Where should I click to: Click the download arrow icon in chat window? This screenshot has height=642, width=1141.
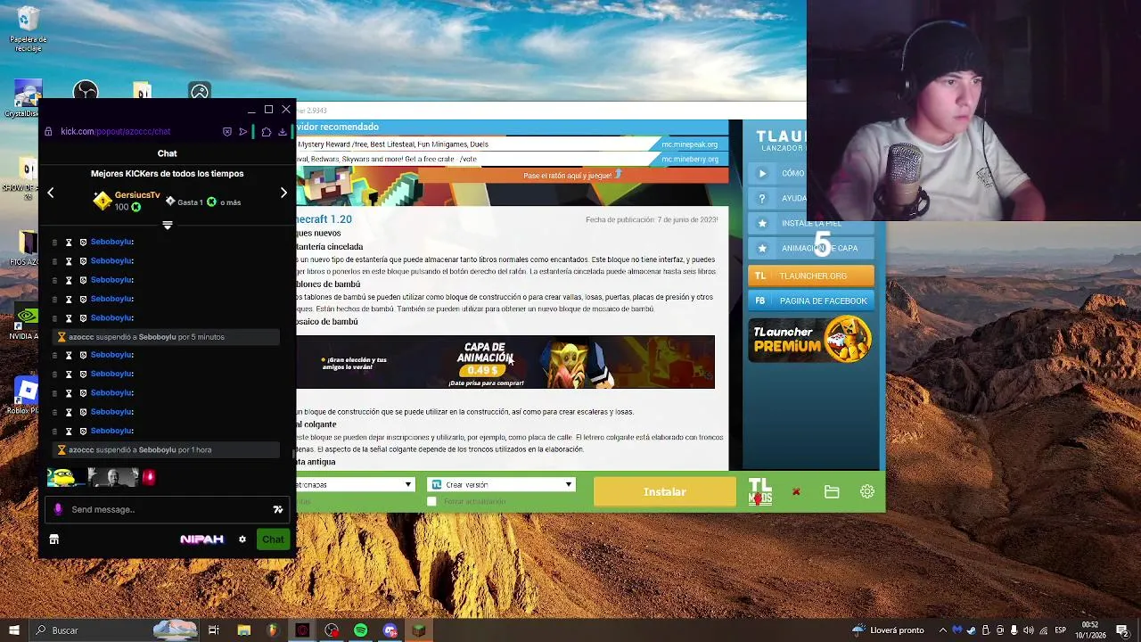[282, 131]
